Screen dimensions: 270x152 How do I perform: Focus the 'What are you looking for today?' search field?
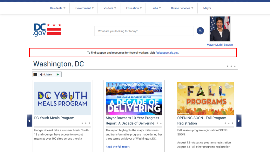click(x=144, y=31)
